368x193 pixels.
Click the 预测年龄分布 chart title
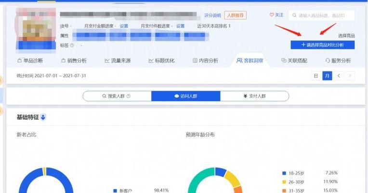(200, 135)
